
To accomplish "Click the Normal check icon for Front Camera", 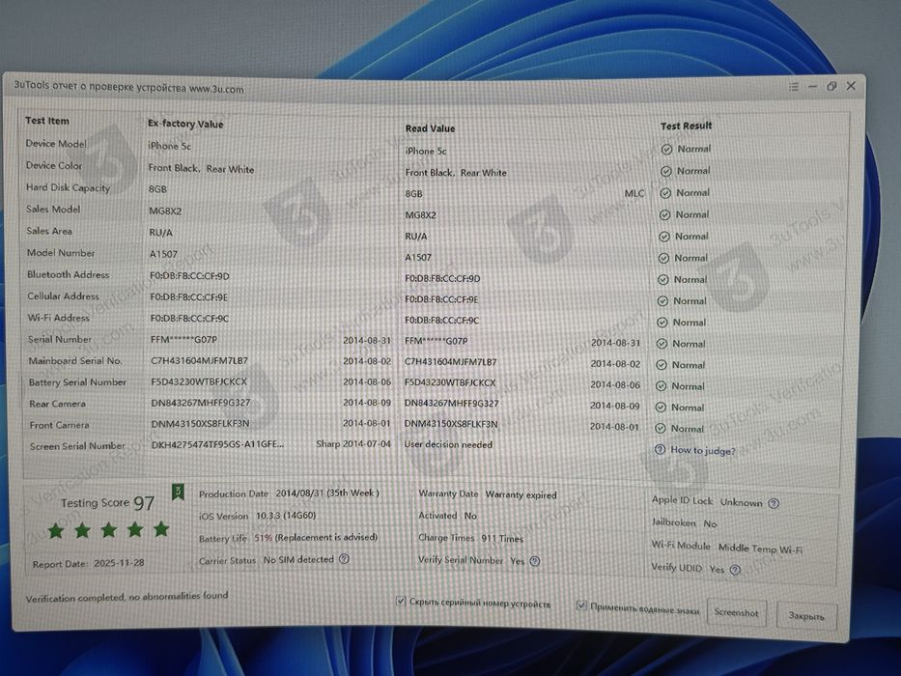I will pos(661,428).
